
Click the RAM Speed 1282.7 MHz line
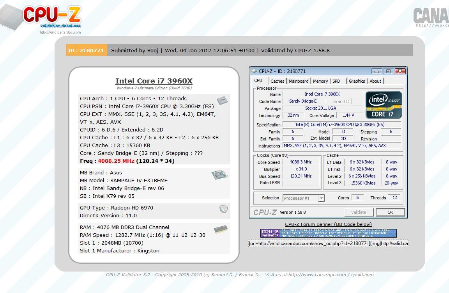143,235
